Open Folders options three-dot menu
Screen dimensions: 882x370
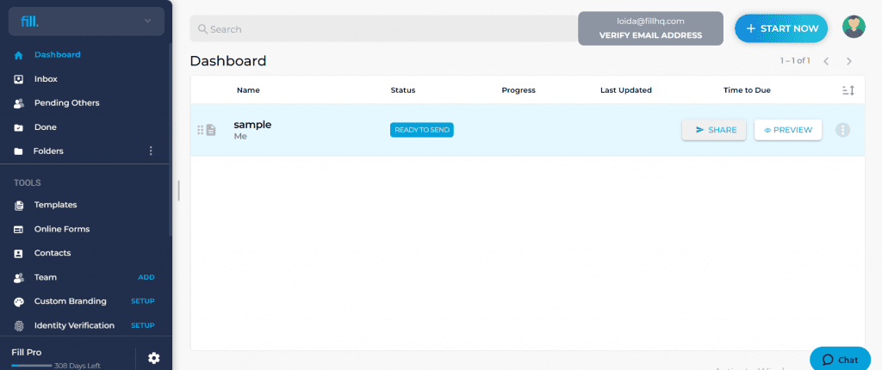coord(150,151)
